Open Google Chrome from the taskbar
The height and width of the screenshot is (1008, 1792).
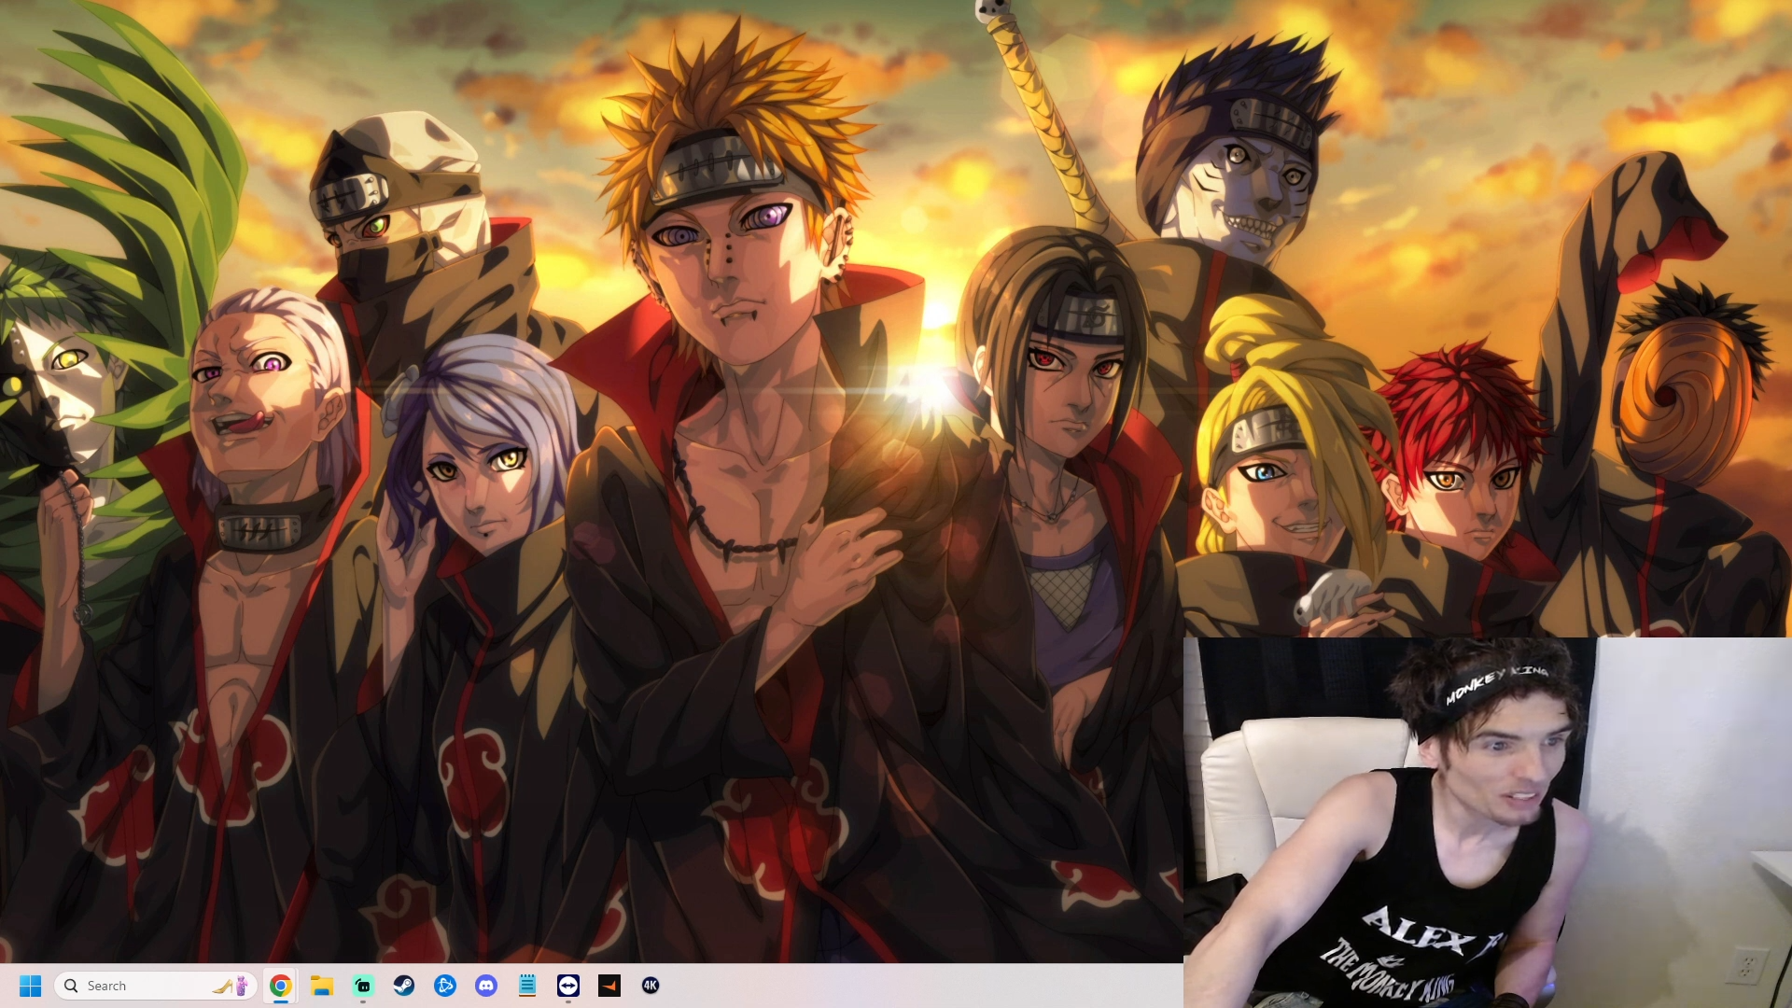click(x=281, y=986)
